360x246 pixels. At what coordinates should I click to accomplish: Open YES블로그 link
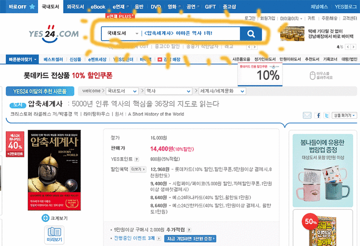(346, 7)
